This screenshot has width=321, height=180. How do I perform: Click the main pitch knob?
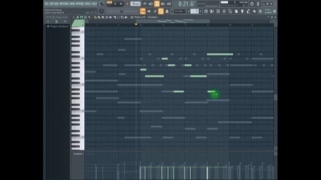(x=101, y=11)
